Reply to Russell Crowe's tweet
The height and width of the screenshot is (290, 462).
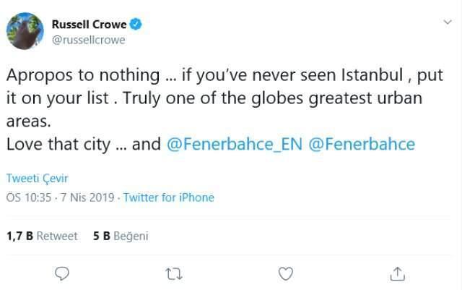point(63,273)
